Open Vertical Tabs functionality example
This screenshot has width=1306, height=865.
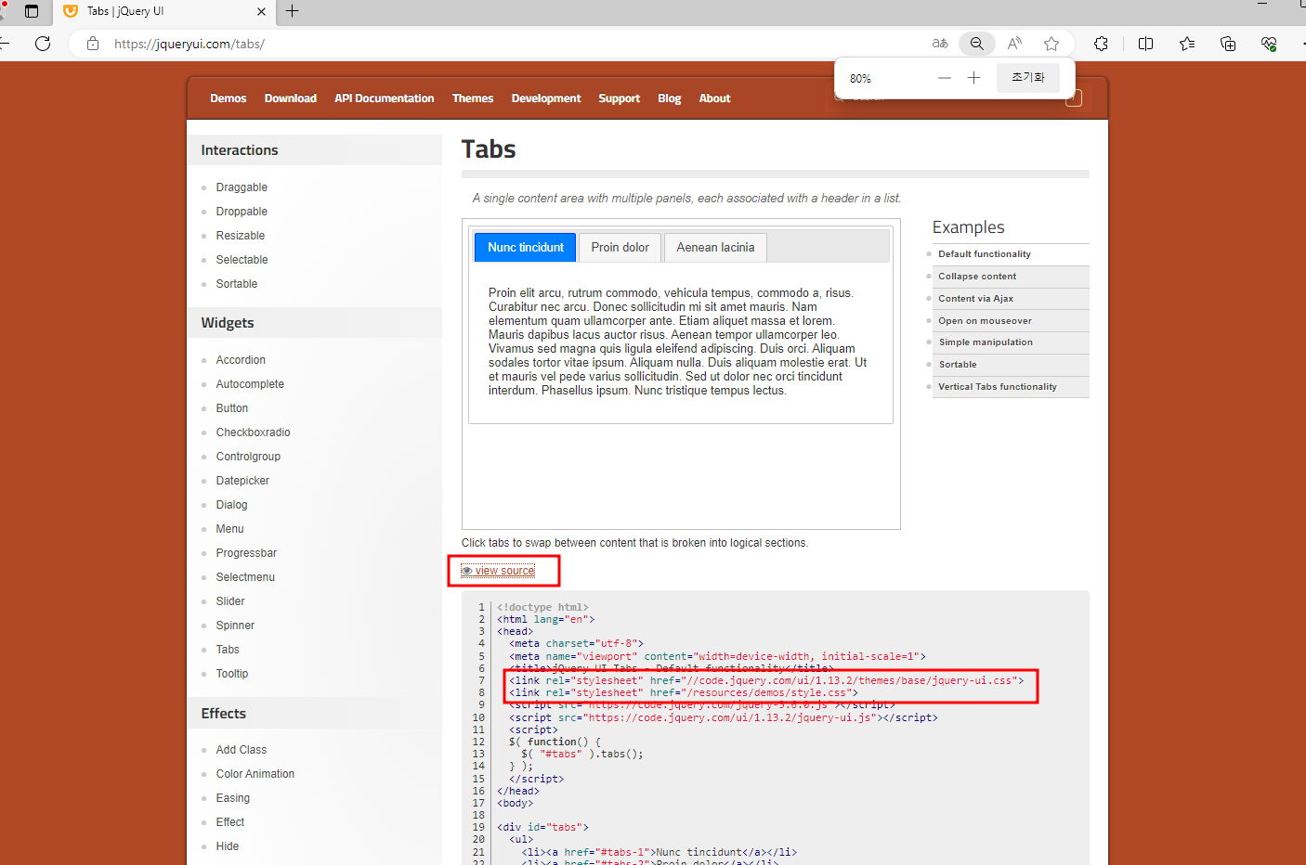[x=998, y=387]
